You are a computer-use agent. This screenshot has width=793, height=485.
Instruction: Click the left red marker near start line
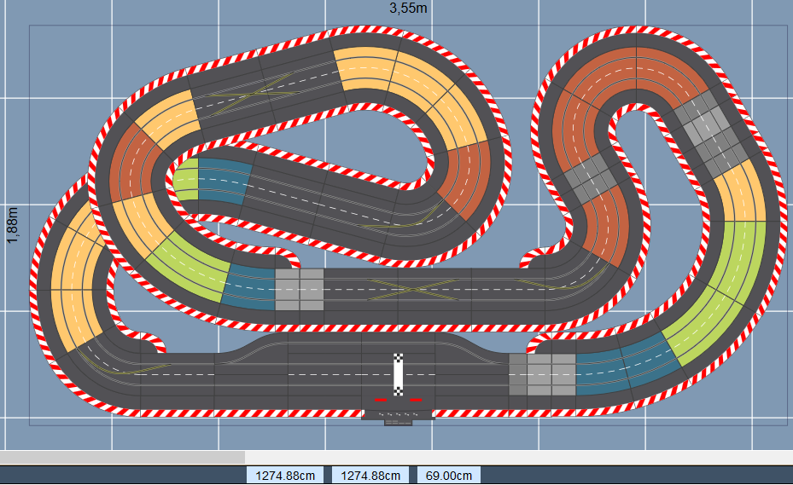(381, 400)
